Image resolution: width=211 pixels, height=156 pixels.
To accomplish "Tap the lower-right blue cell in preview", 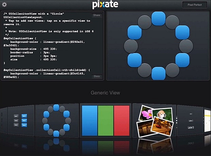I will coord(182,60).
